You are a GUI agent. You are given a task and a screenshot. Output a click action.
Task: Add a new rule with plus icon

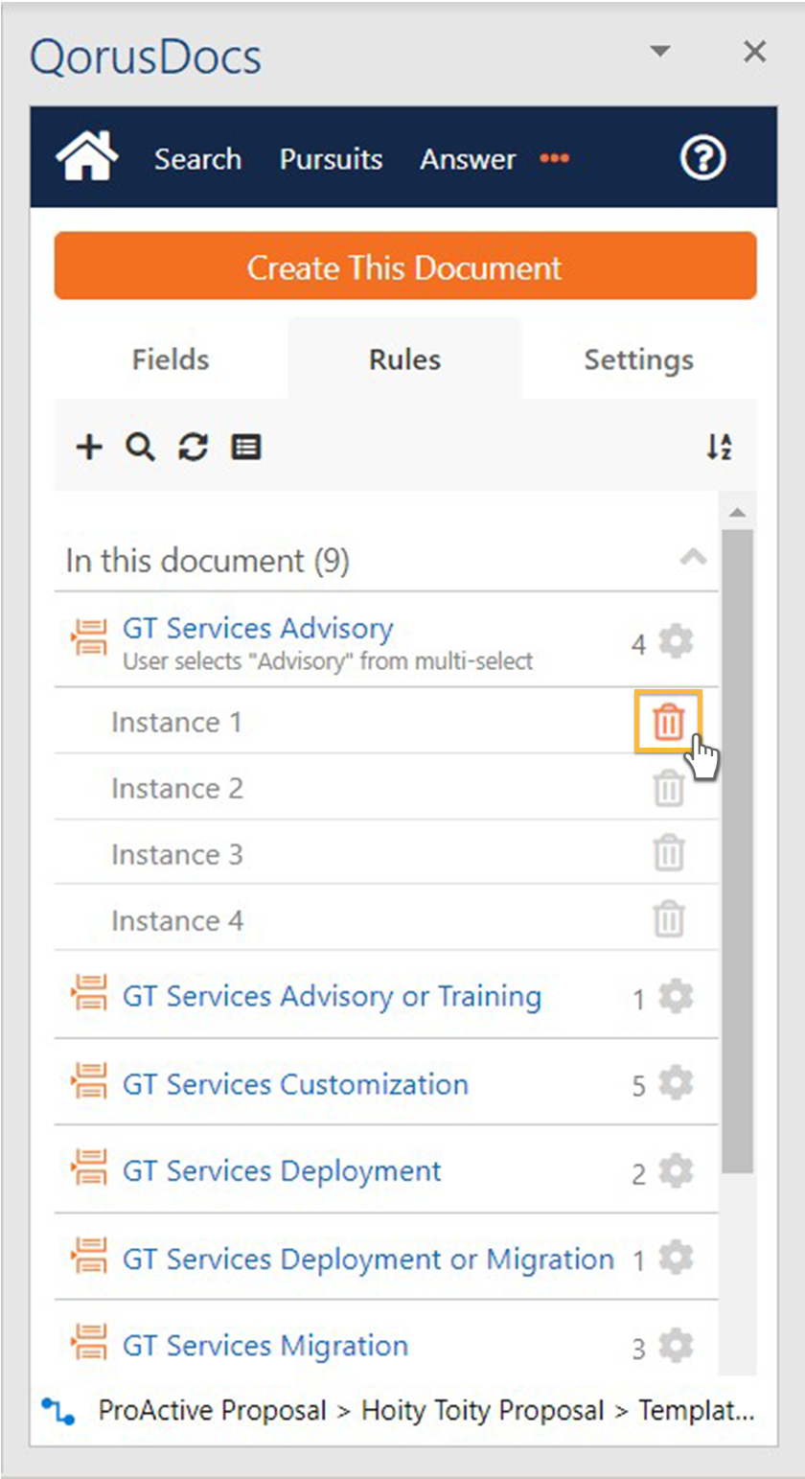click(89, 447)
